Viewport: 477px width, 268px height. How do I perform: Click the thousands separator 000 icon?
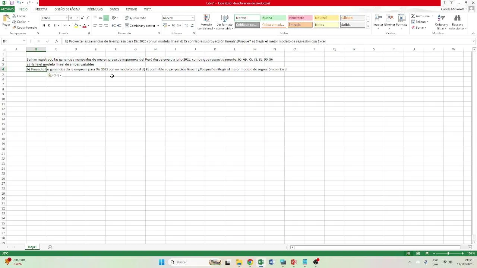point(179,26)
